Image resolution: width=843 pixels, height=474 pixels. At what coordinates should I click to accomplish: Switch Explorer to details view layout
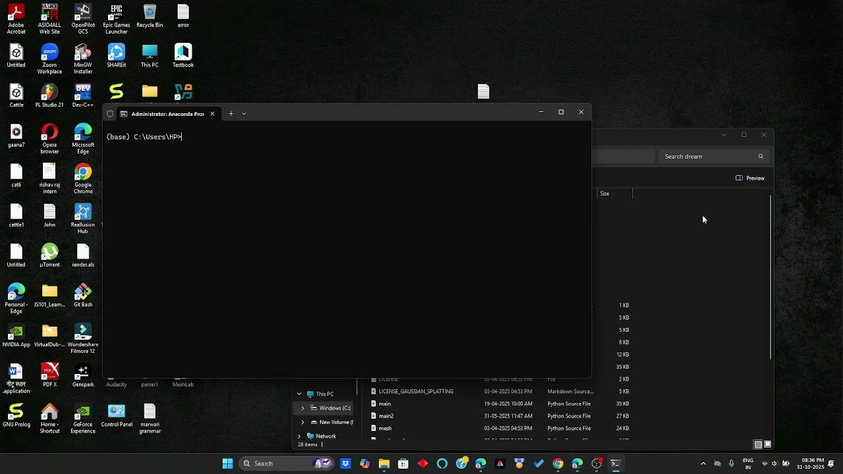pyautogui.click(x=758, y=444)
